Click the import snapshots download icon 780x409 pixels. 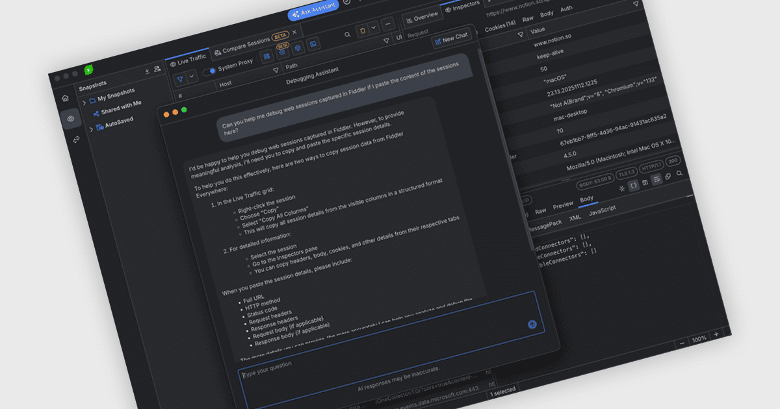tap(147, 71)
